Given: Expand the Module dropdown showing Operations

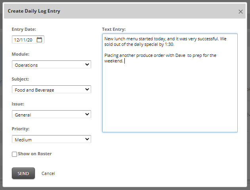Looking at the screenshot, I should point(52,65).
